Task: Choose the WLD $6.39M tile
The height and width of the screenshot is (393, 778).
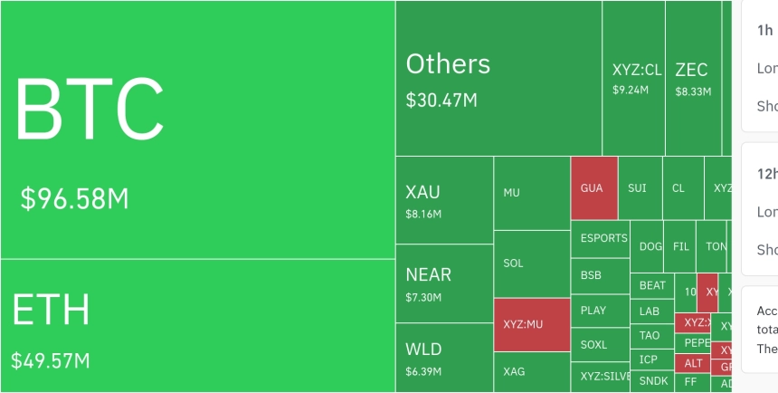Action: [x=444, y=358]
